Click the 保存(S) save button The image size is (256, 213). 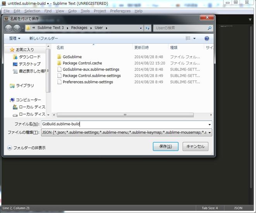pyautogui.click(x=165, y=146)
